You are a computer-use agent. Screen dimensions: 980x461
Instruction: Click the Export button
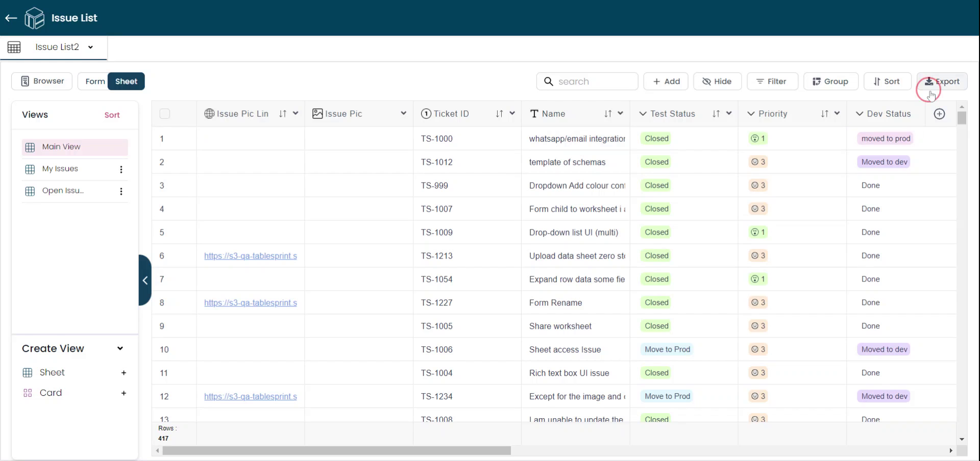click(942, 82)
